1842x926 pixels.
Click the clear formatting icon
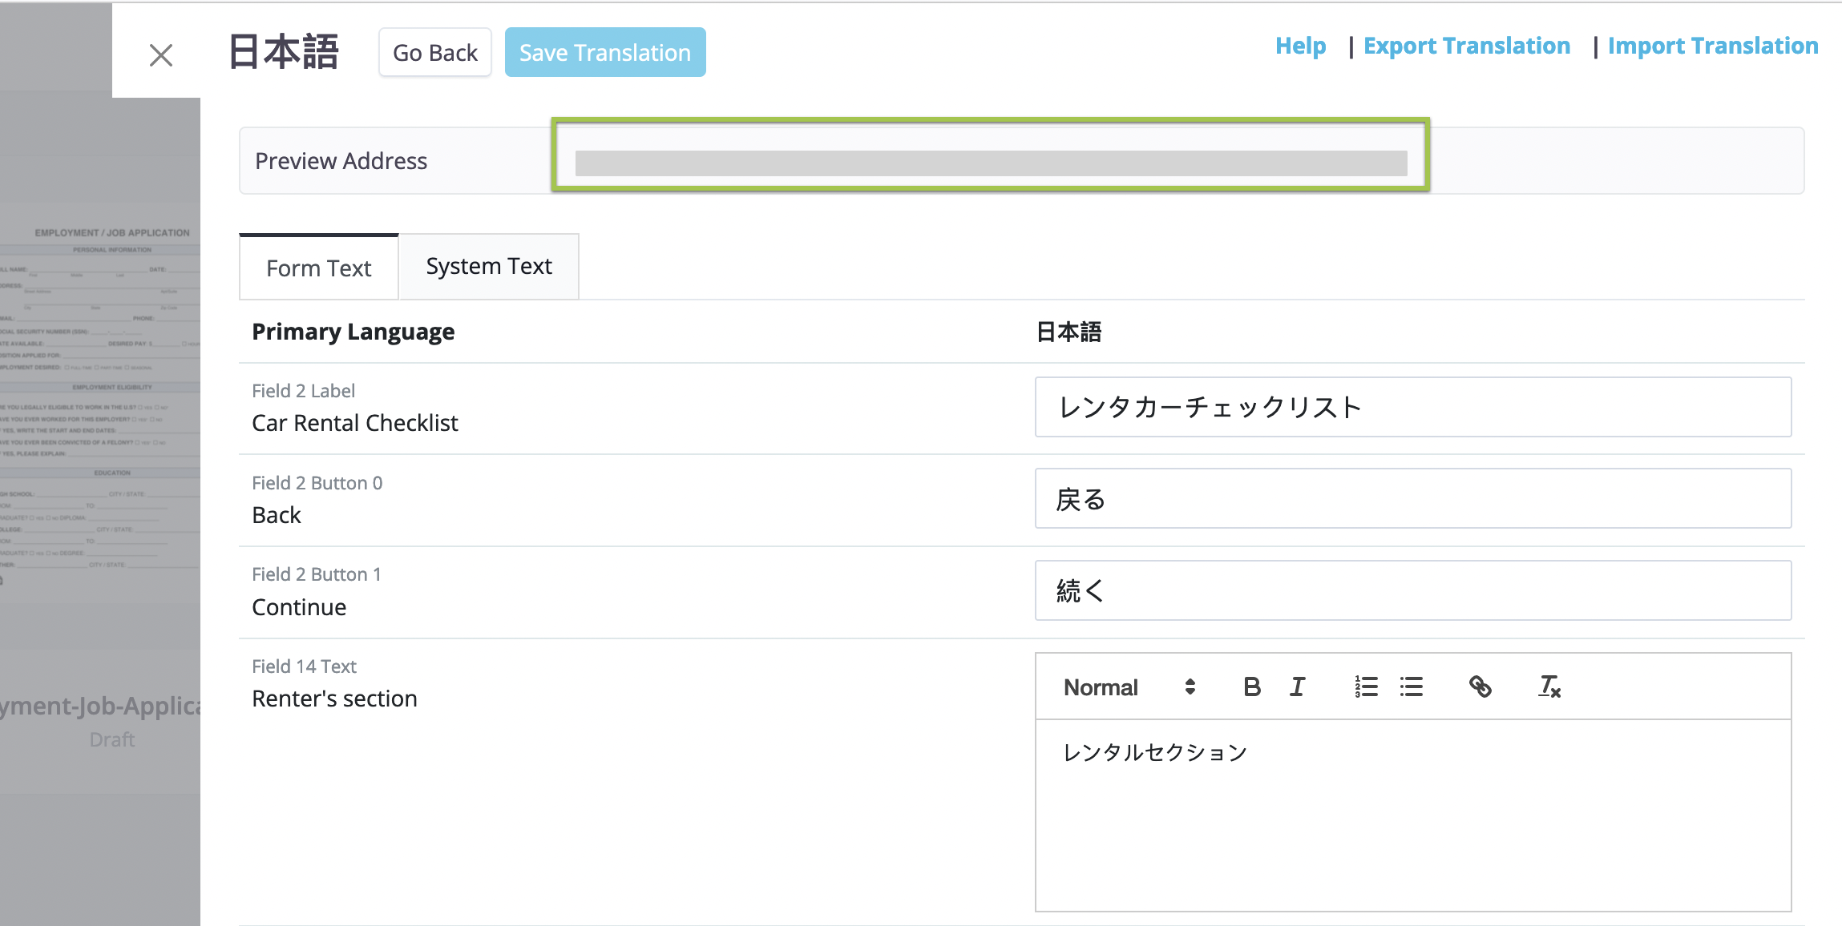point(1549,686)
